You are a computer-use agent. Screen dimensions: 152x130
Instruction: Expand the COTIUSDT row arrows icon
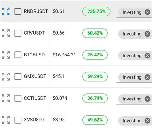(6, 98)
